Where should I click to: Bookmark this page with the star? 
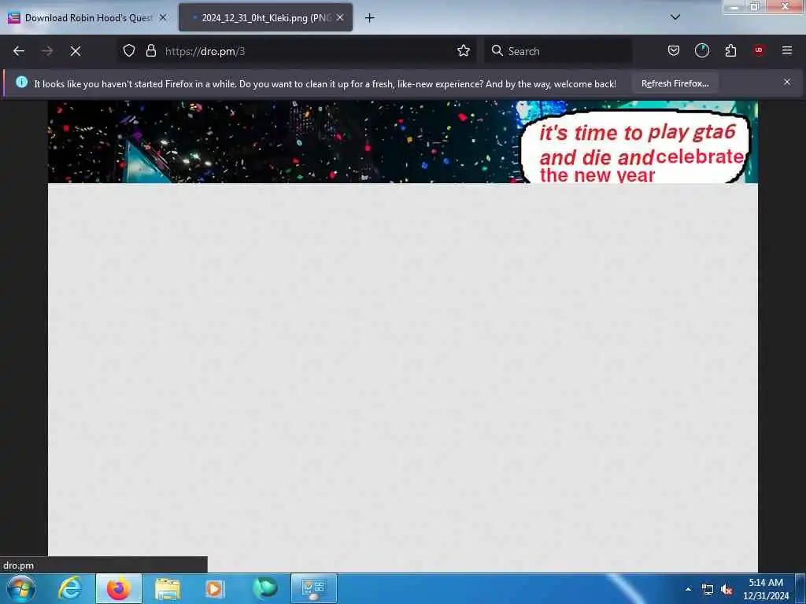point(464,51)
